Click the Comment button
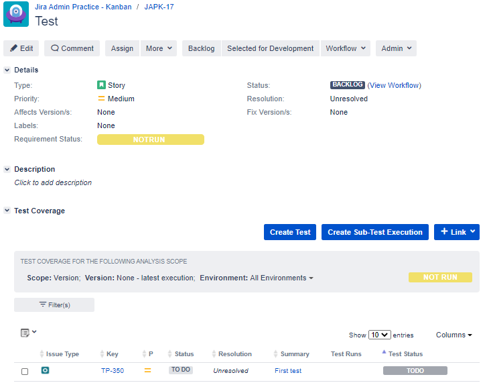The image size is (489, 383). click(72, 48)
